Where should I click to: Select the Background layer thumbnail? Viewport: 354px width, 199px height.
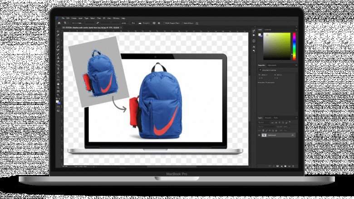[264, 135]
